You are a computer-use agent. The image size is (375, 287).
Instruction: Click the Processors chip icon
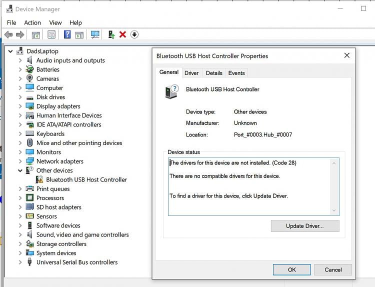coord(29,198)
